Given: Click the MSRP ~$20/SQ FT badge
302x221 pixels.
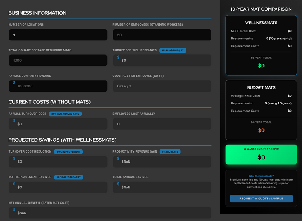Looking at the screenshot, I should tap(173, 50).
